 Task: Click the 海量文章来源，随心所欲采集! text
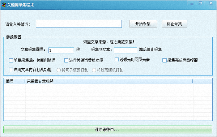click(x=109, y=42)
